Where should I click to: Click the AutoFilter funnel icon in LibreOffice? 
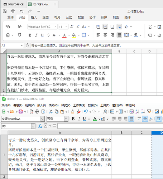(149, 112)
